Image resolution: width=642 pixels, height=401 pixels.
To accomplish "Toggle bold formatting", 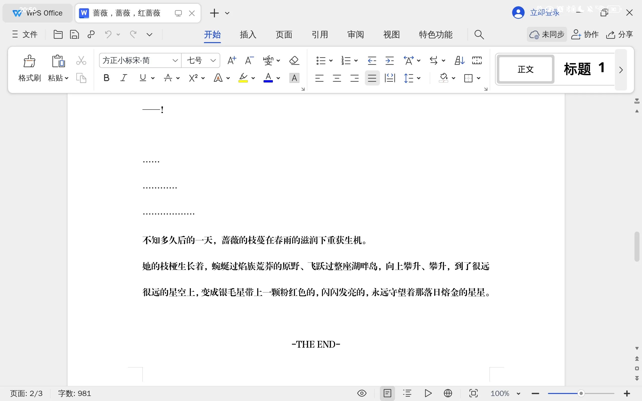I will coord(106,78).
